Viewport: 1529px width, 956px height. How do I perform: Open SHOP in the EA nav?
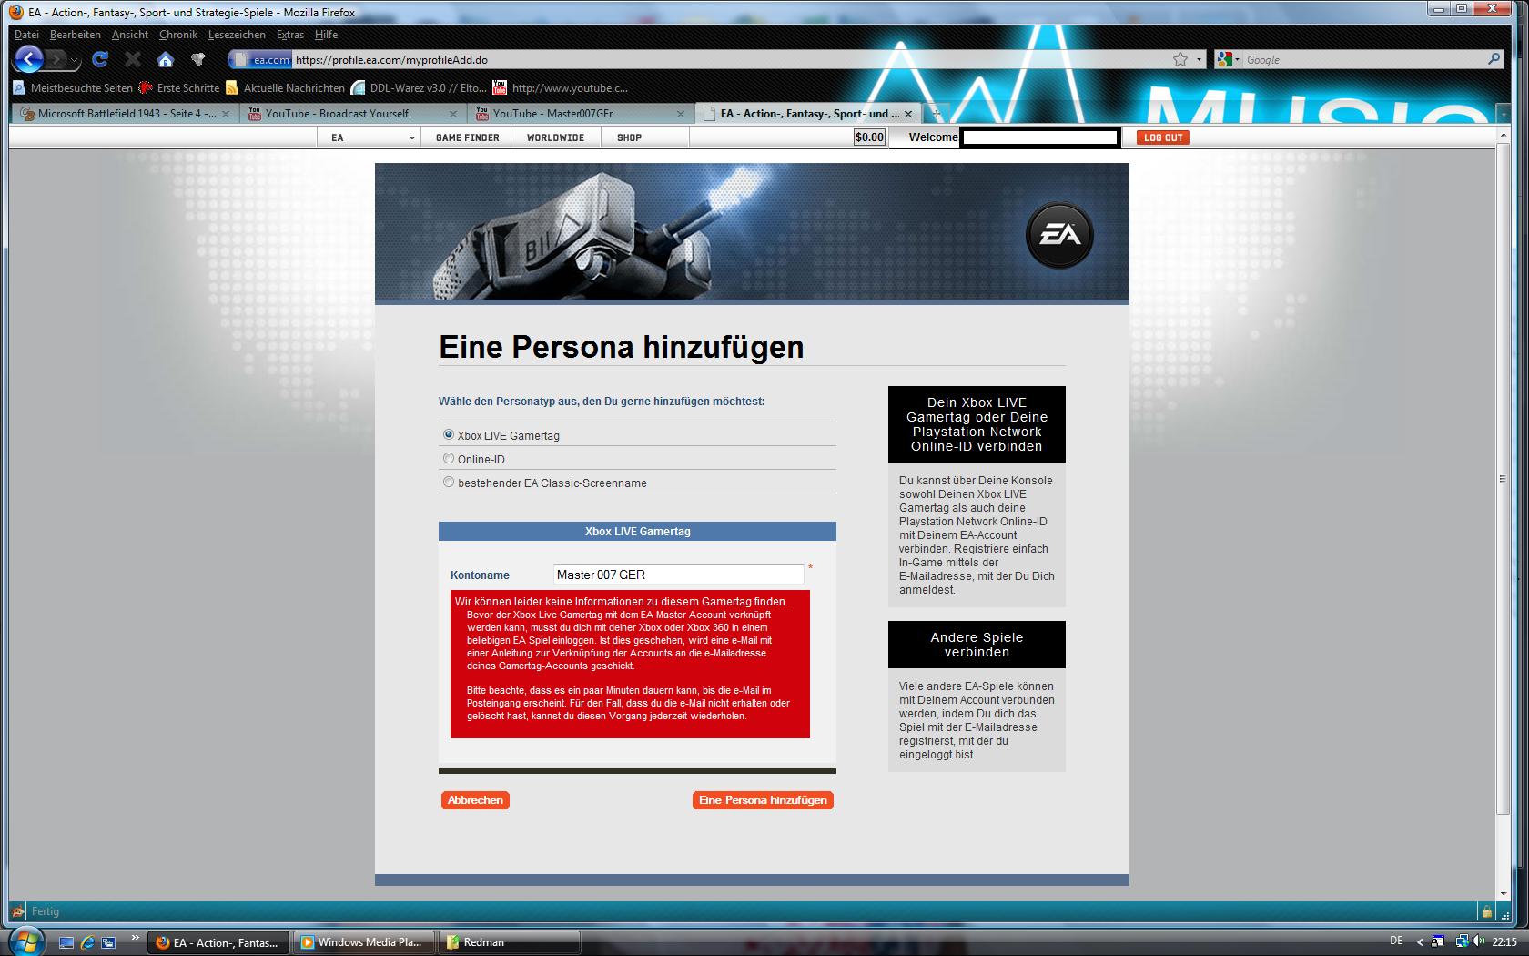(629, 137)
